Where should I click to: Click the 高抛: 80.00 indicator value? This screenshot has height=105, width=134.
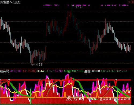pos(92,71)
